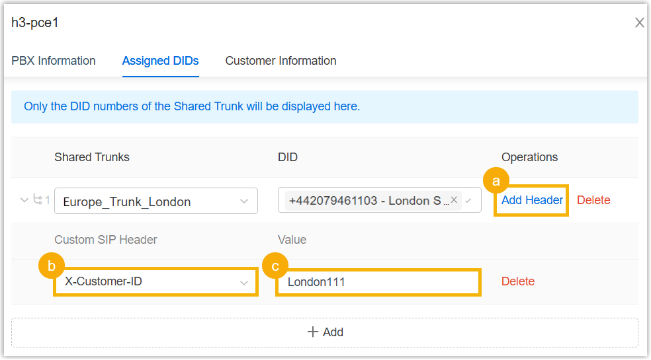The image size is (651, 360).
Task: Remove the +442079461103 DID tag
Action: [x=454, y=200]
